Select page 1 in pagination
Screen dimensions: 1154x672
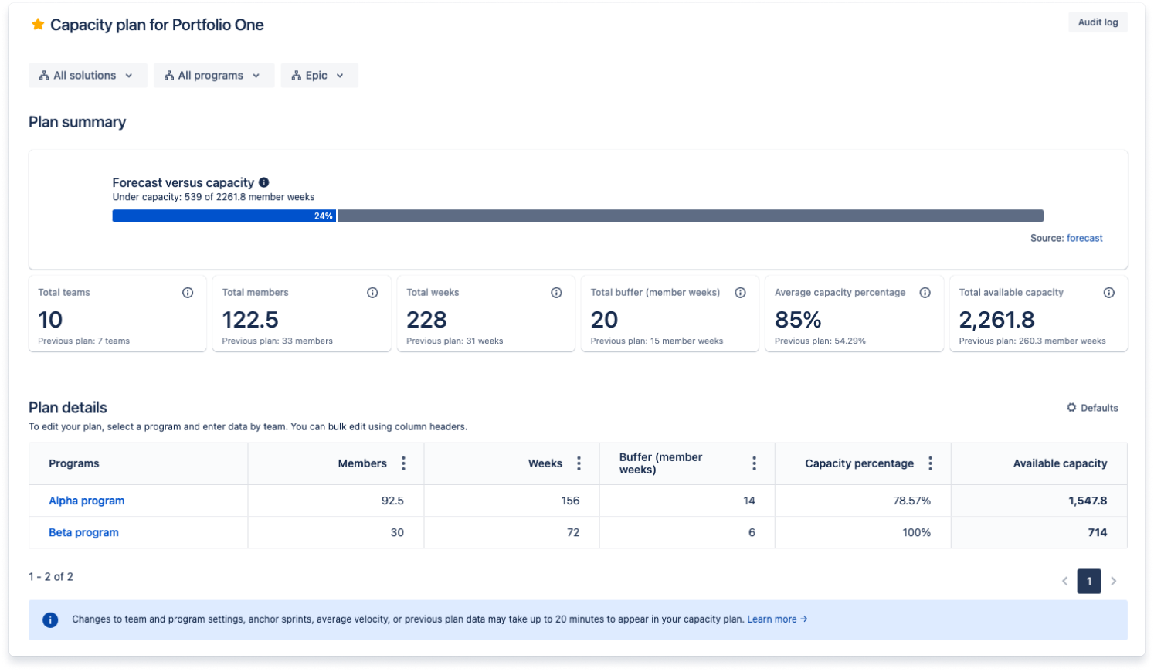point(1089,582)
